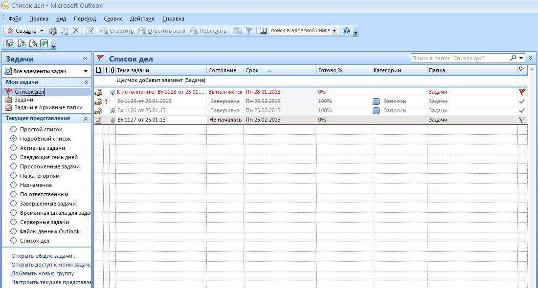Image resolution: width=538 pixels, height=288 pixels.
Task: Open the Address Book icon
Action: (x=263, y=31)
